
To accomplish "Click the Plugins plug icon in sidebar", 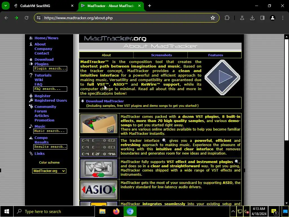I will tap(31, 64).
